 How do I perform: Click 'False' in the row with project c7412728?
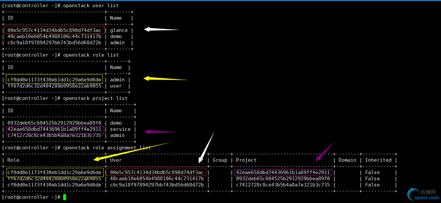[372, 185]
